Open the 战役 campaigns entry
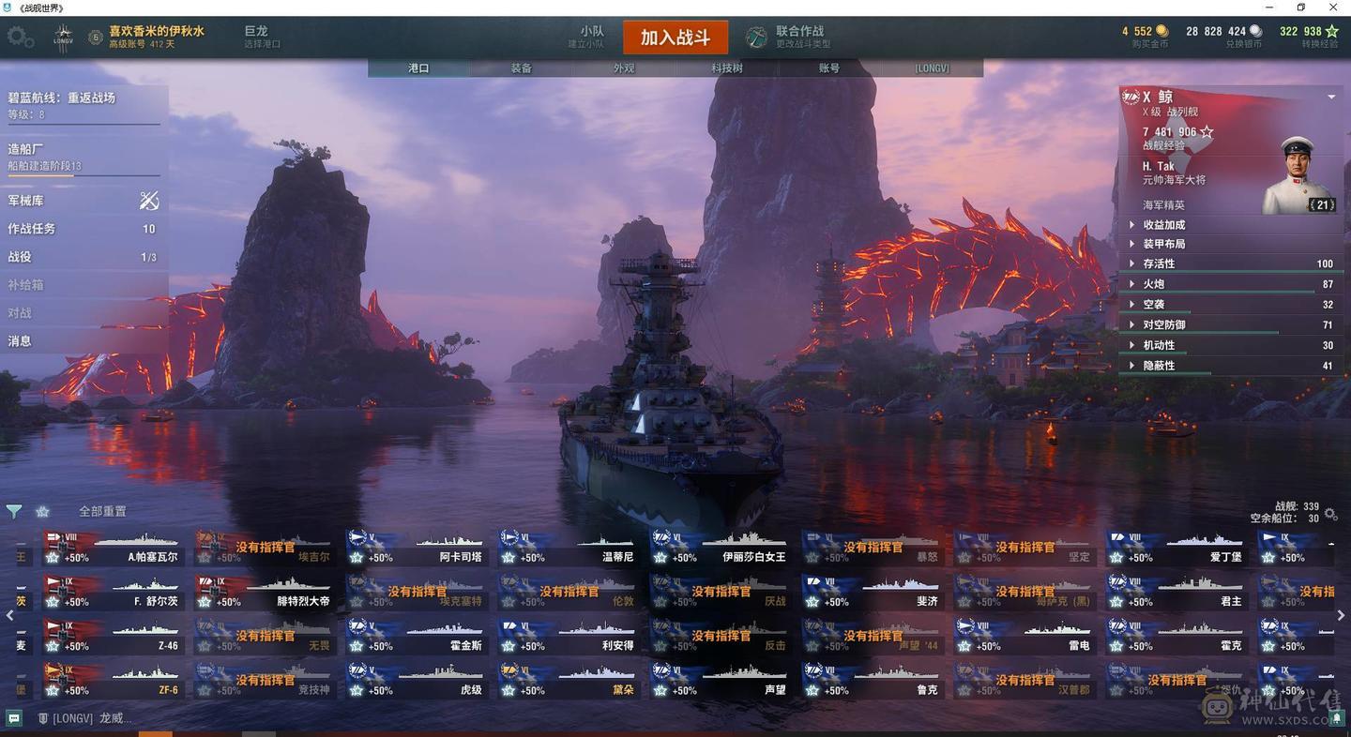This screenshot has width=1351, height=737. click(x=83, y=257)
